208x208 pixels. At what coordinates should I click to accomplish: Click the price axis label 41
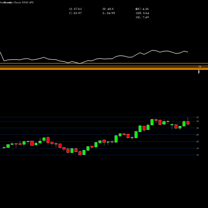[x=198, y=117]
